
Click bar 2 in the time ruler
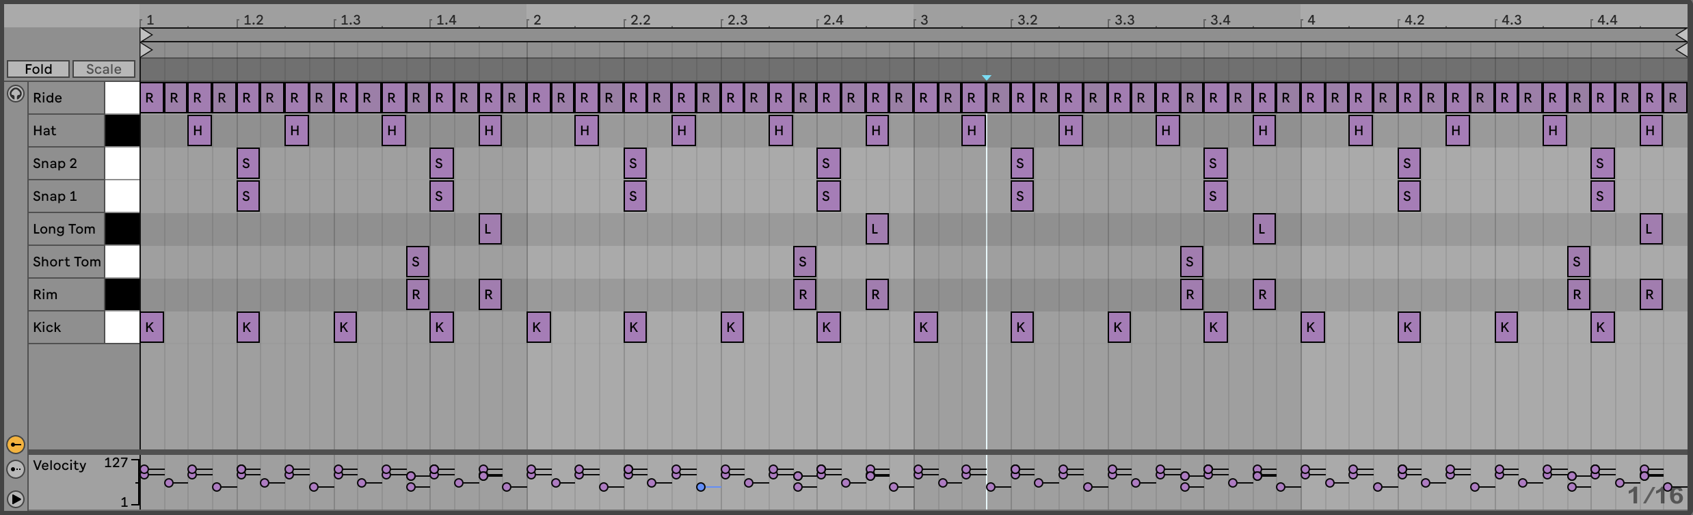[537, 20]
